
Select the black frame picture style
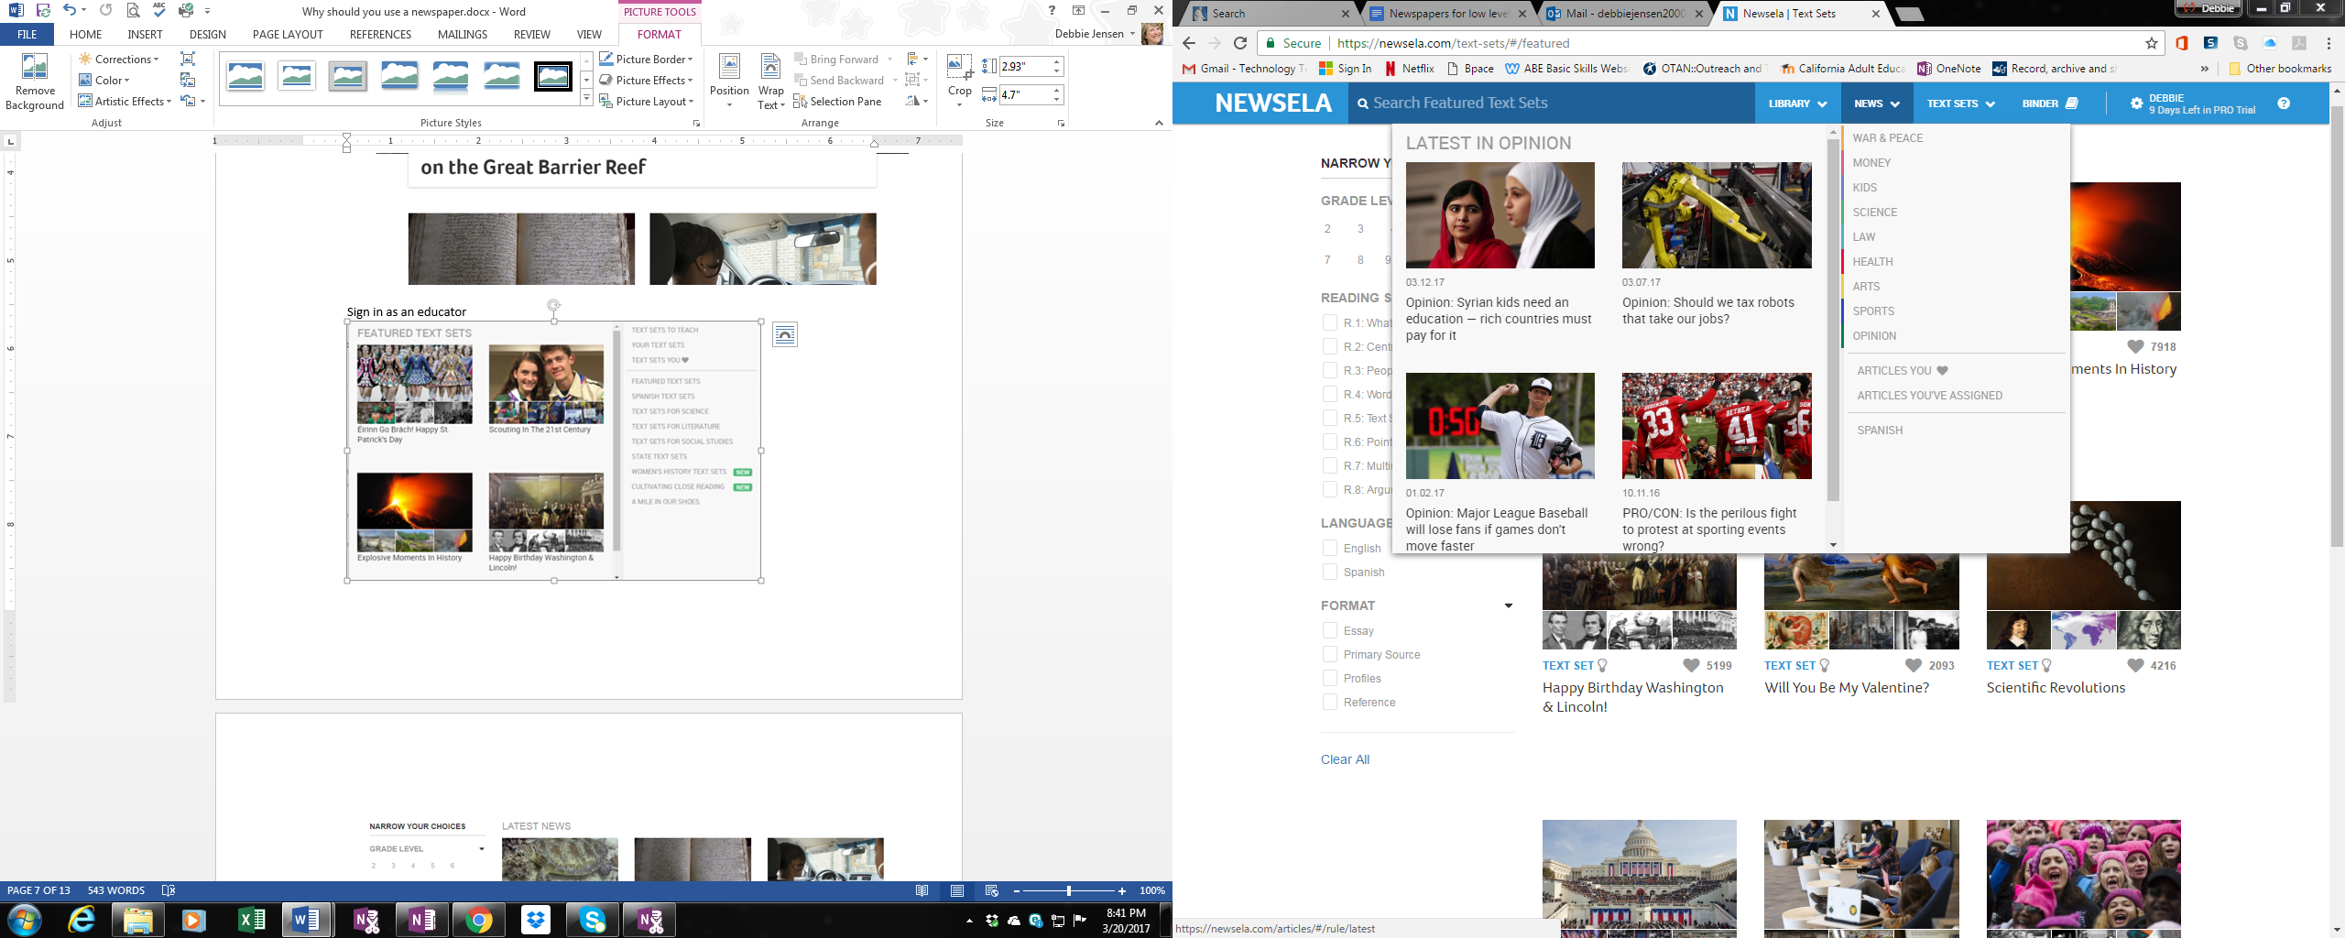coord(552,76)
